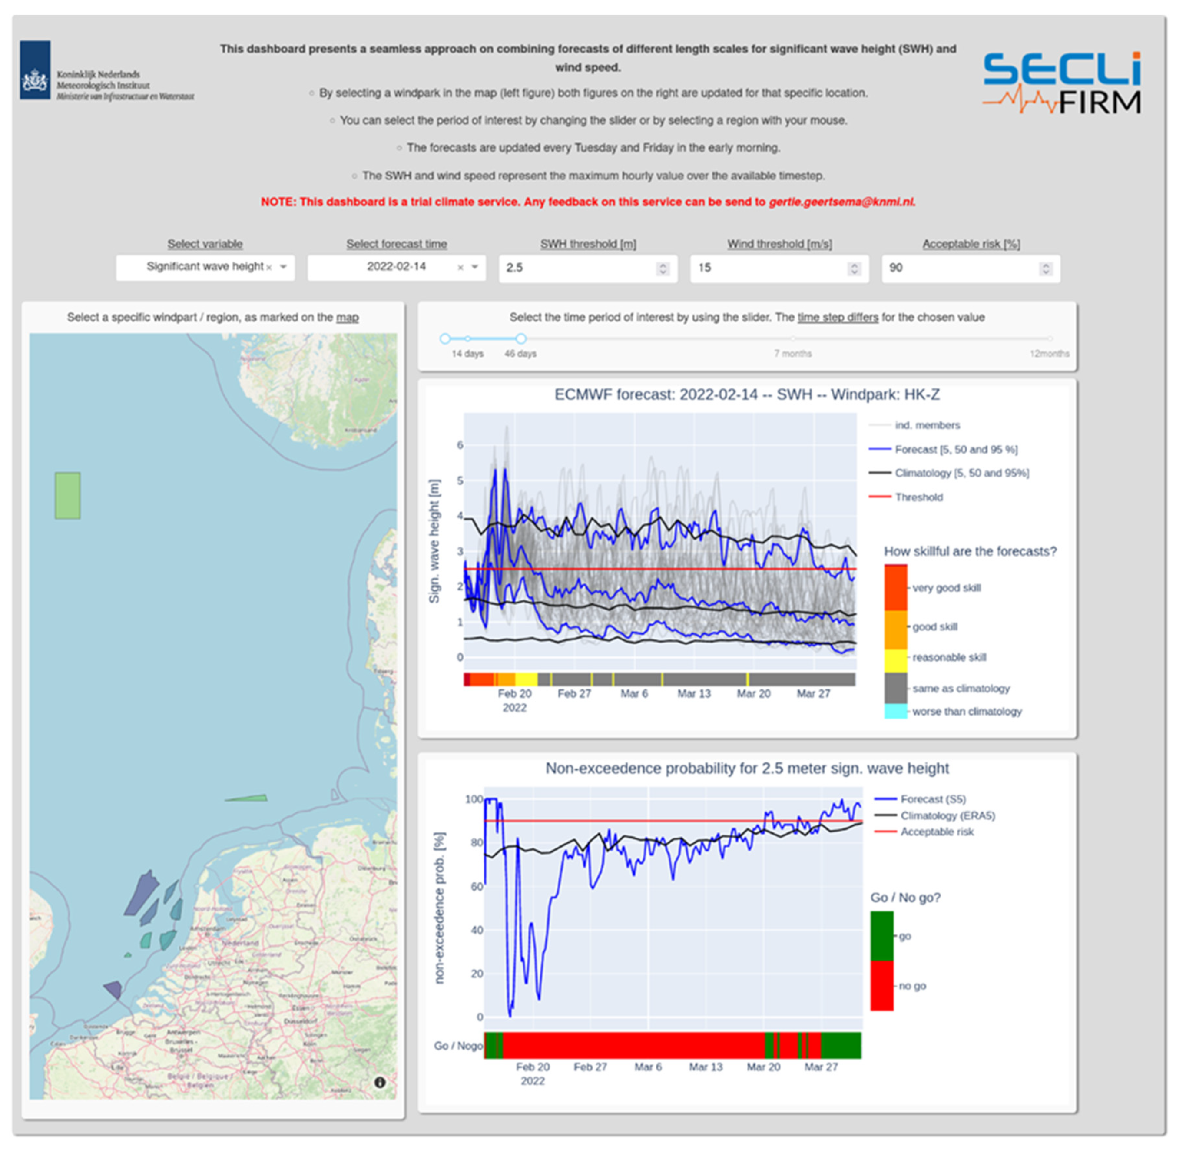Image resolution: width=1186 pixels, height=1153 pixels.
Task: Click the SWH threshold stepper arrows
Action: [663, 268]
